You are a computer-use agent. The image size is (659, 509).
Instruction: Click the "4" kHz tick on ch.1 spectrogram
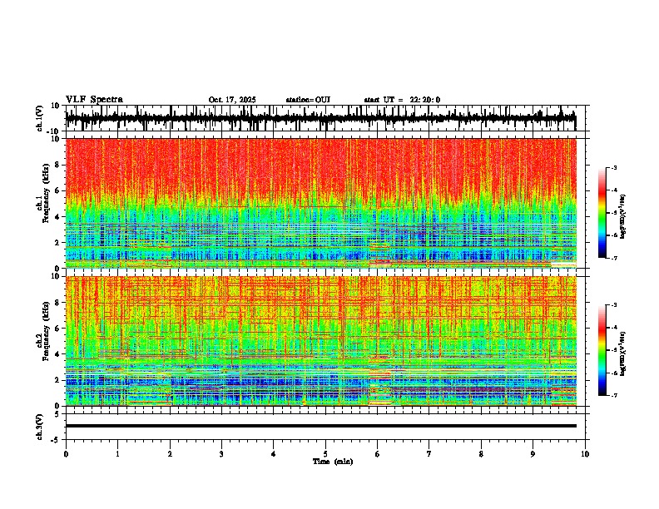(x=58, y=217)
